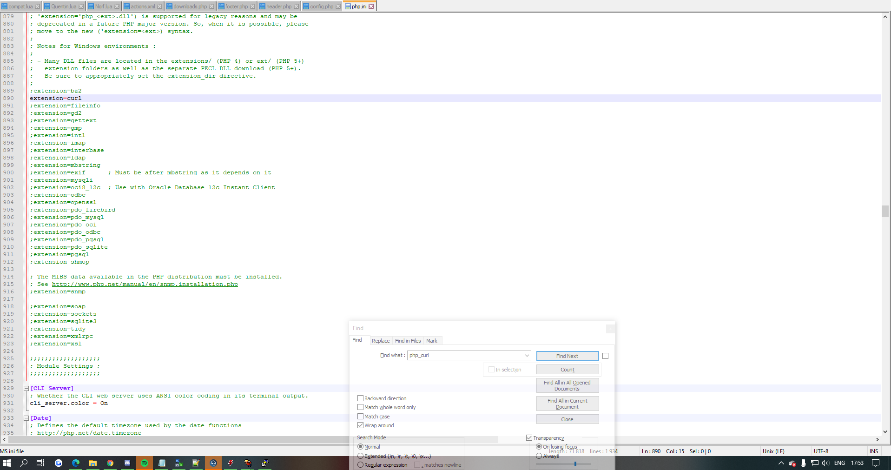Select Extended search mode
Screen dimensions: 891x470
360,456
